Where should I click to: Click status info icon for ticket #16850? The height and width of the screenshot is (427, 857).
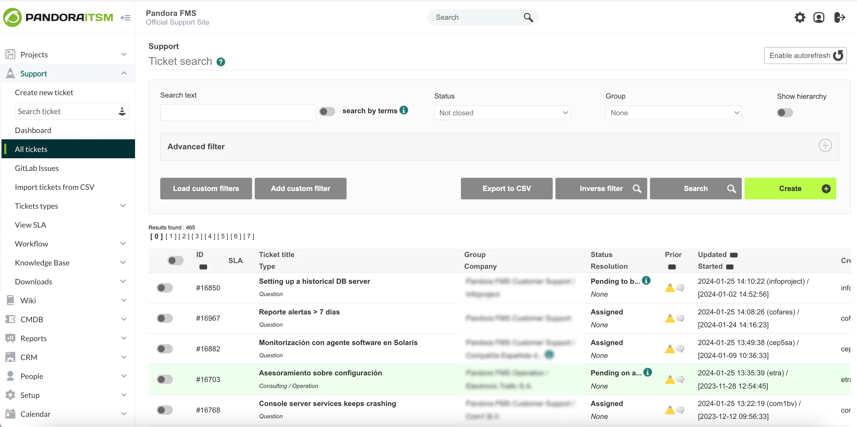pyautogui.click(x=646, y=280)
